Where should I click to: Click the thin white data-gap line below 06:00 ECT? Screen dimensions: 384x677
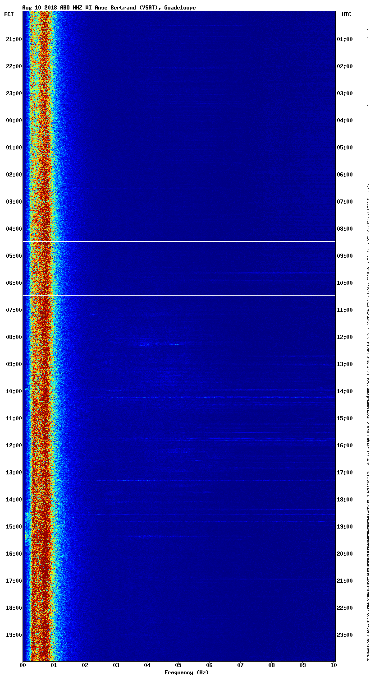point(179,296)
